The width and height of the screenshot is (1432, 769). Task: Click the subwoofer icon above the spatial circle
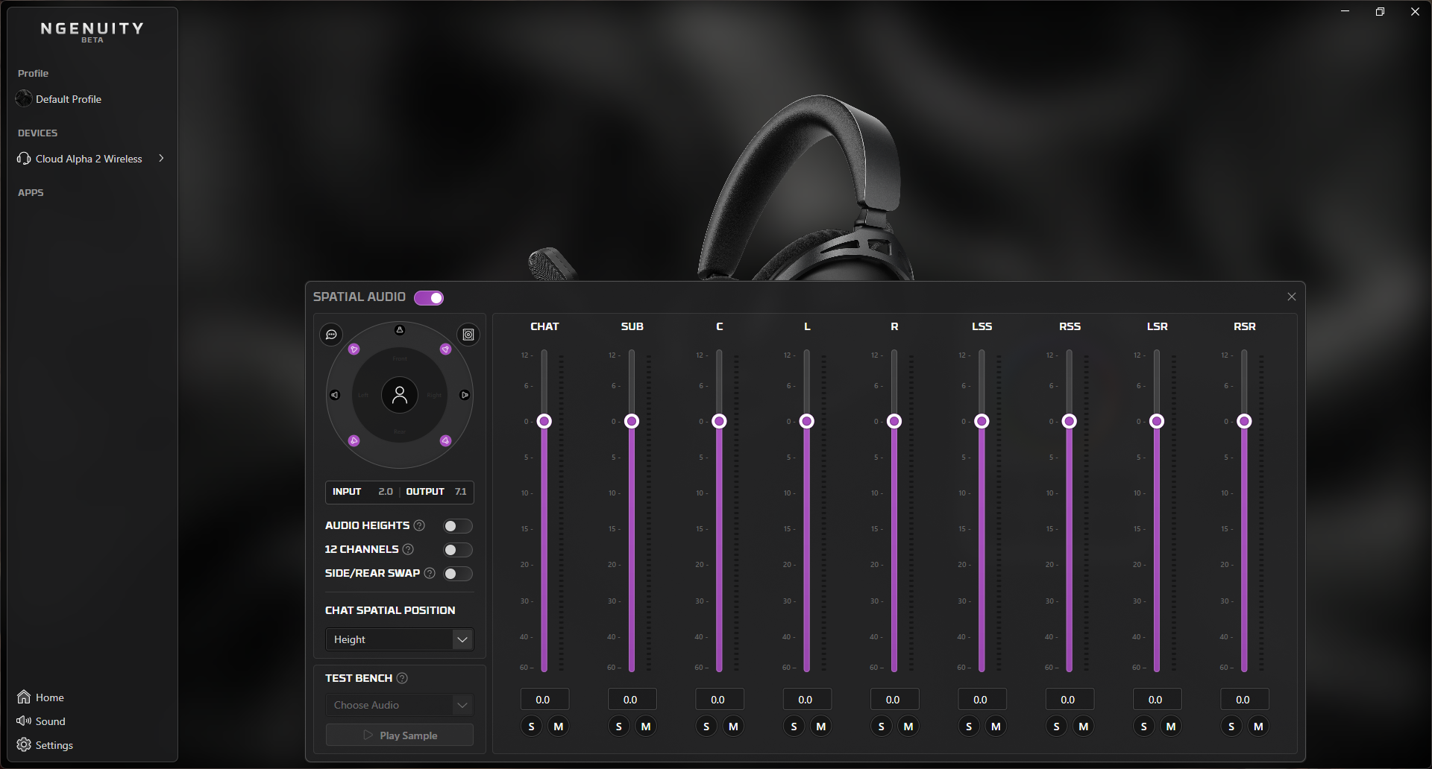pos(468,335)
